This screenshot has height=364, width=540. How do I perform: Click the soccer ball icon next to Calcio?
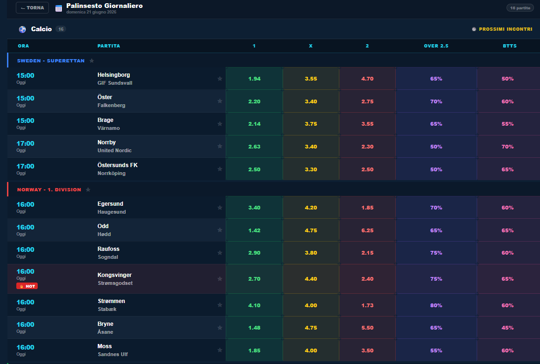[22, 29]
